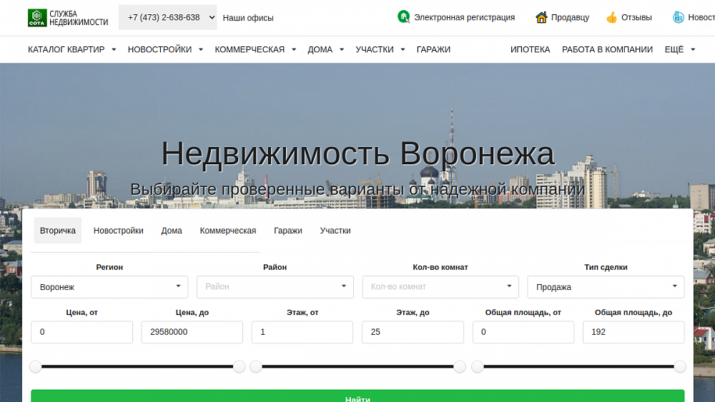Click the green Найти search button

click(357, 396)
